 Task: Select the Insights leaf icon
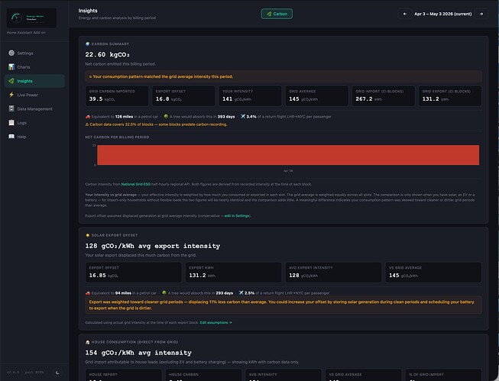click(x=11, y=81)
